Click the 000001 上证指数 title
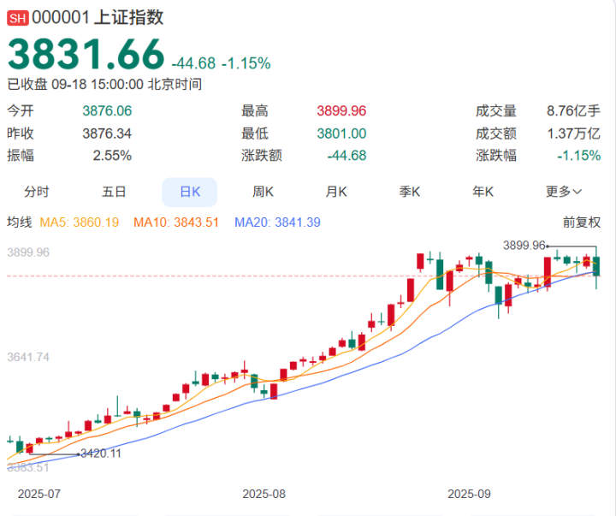 point(98,18)
